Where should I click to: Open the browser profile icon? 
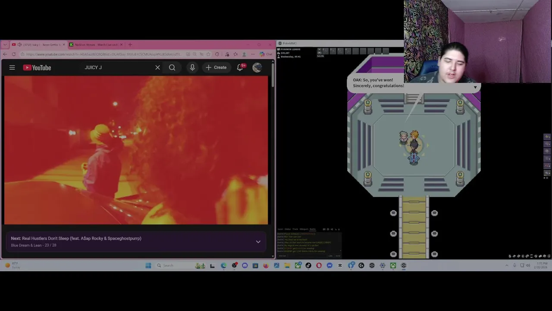point(244,54)
